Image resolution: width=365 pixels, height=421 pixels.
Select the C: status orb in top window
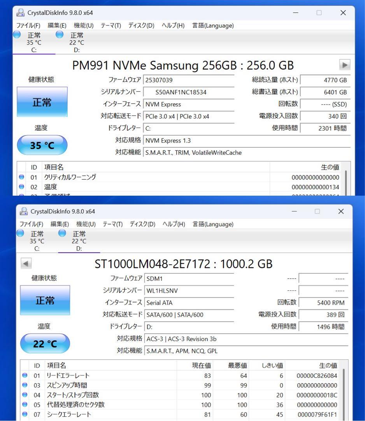point(17,34)
